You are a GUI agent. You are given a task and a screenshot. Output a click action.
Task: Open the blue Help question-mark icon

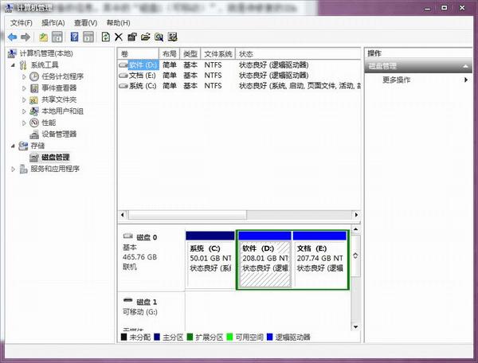point(74,37)
